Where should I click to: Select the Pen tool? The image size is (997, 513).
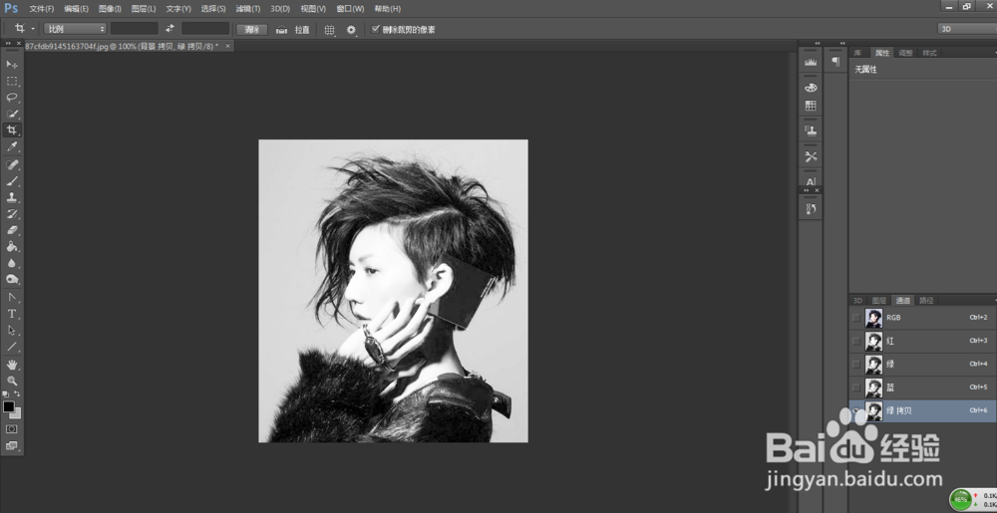[11, 297]
